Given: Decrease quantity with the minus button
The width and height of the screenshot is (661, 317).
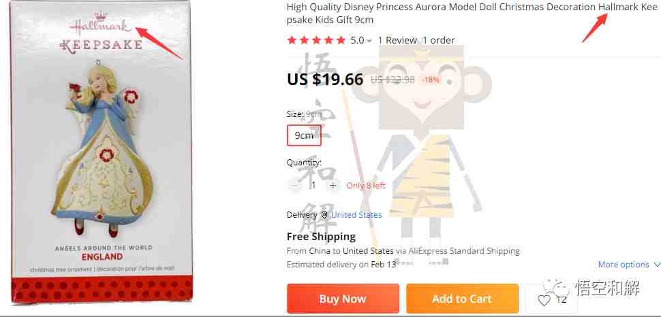Looking at the screenshot, I should tap(295, 185).
